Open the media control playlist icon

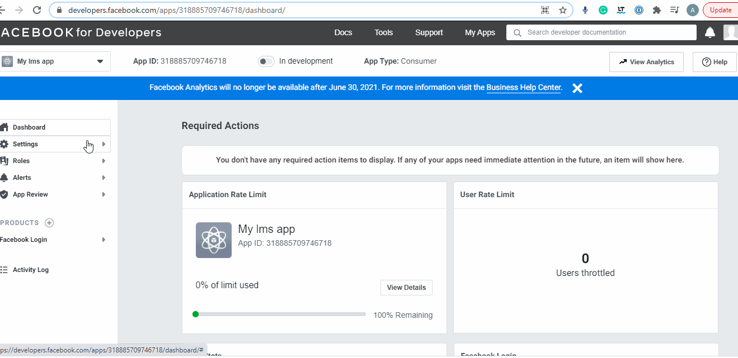click(x=675, y=10)
